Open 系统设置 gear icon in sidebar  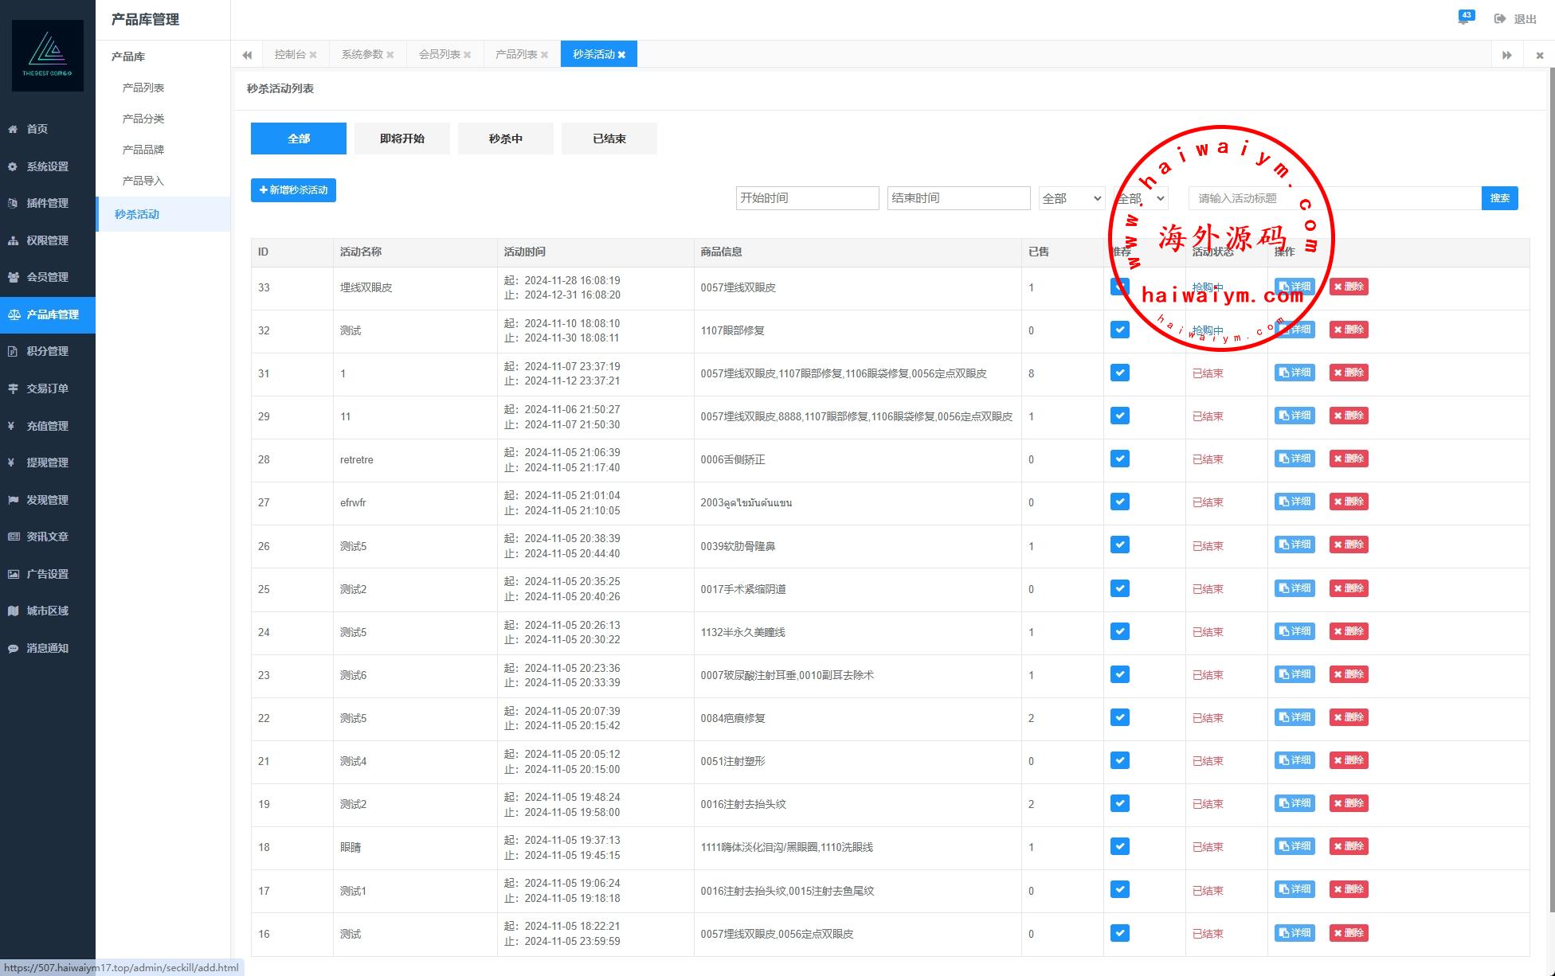tap(13, 166)
